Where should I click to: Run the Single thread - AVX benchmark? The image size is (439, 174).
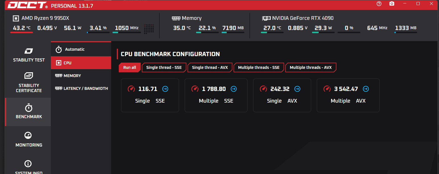[x=210, y=67]
